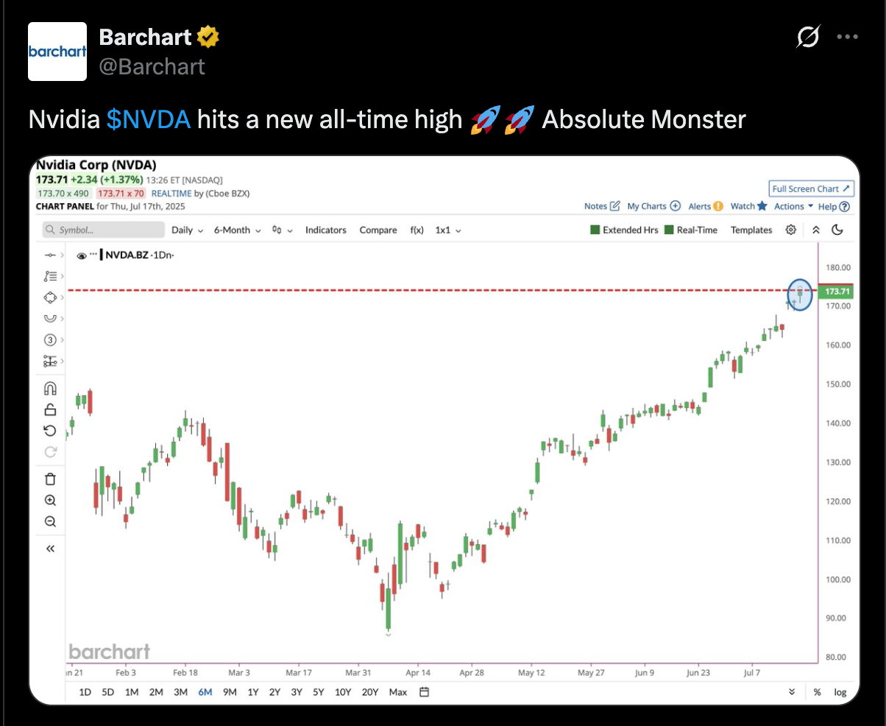Open the Barchart profile avatar
The width and height of the screenshot is (886, 726).
(x=57, y=52)
